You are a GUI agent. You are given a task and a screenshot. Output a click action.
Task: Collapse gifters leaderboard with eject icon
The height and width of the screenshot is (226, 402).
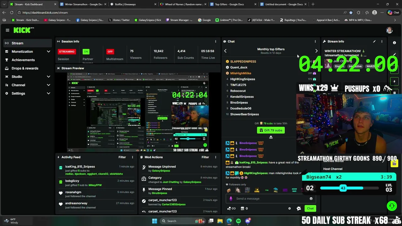[x=271, y=137]
